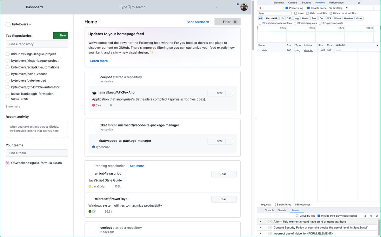Filter requests by Doc type
The image size is (381, 237).
(x=322, y=18)
